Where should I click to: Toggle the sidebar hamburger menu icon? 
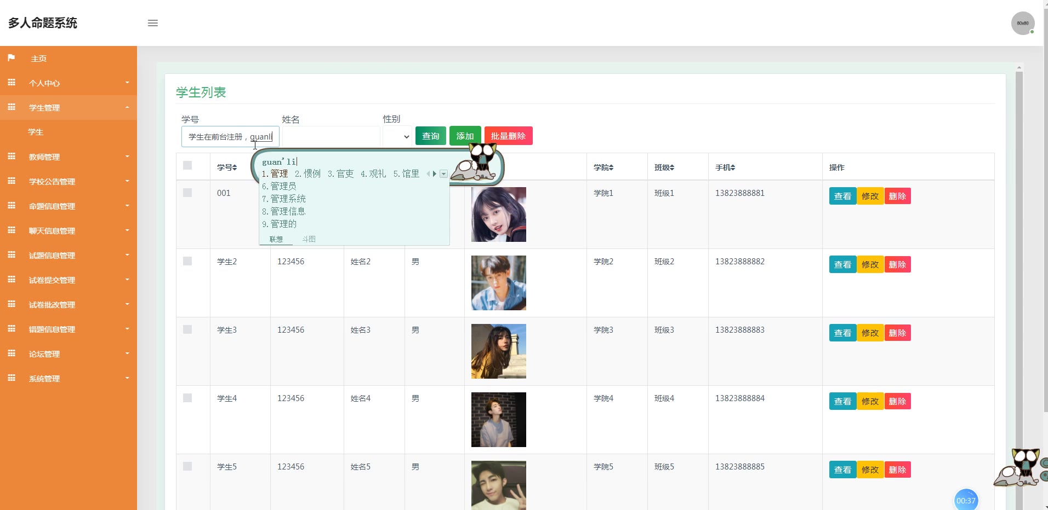[153, 23]
